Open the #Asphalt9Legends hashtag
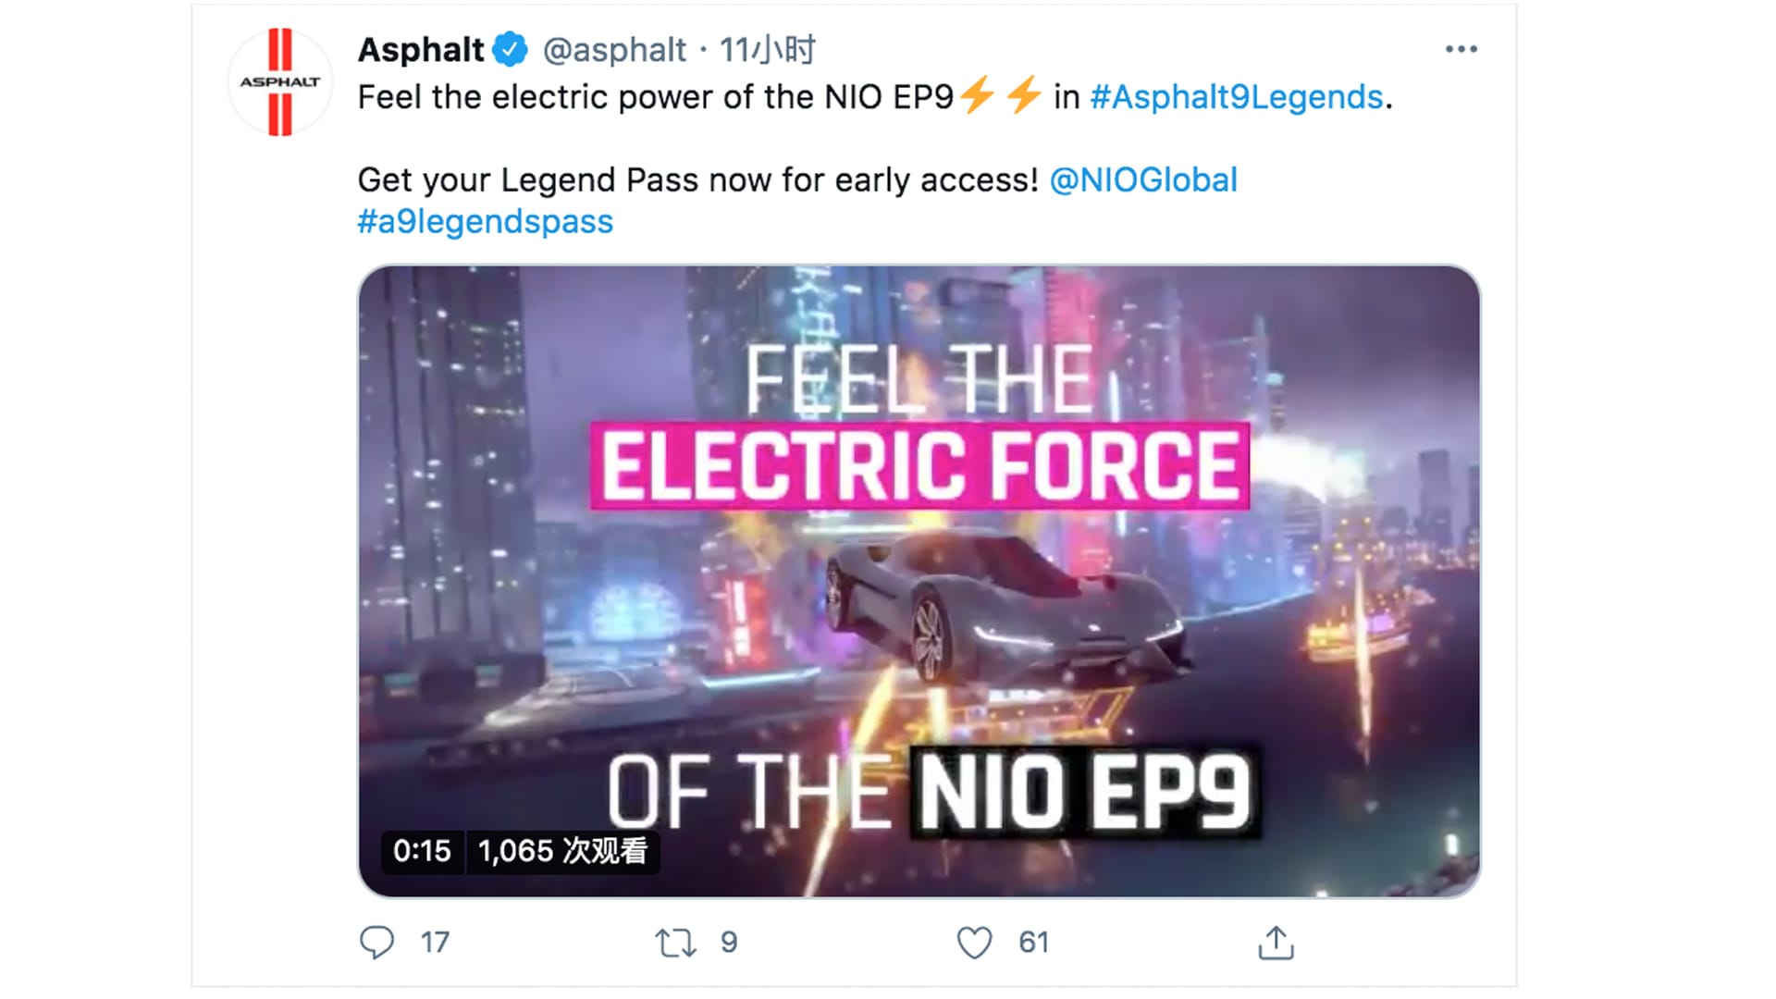 click(1237, 97)
